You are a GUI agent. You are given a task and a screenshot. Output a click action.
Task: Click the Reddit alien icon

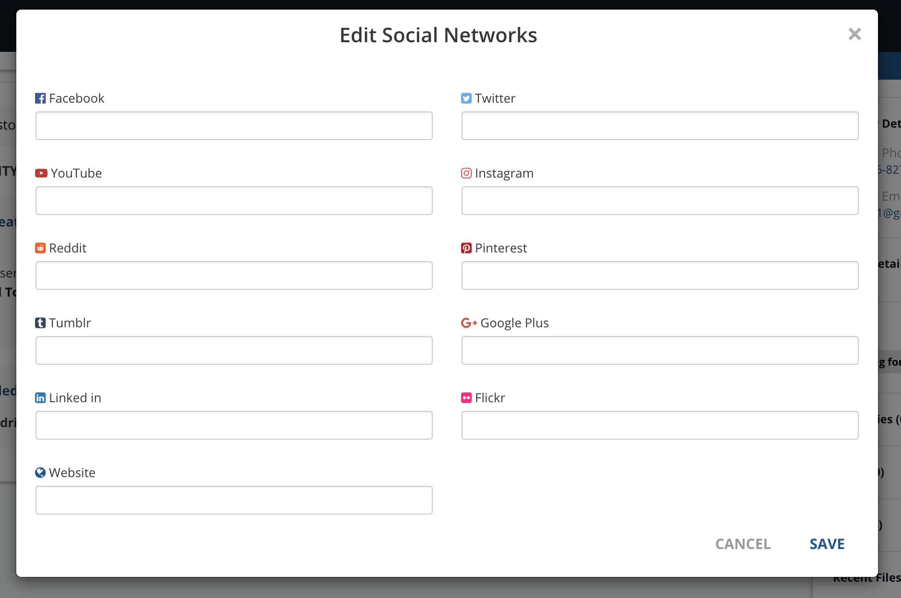click(40, 248)
